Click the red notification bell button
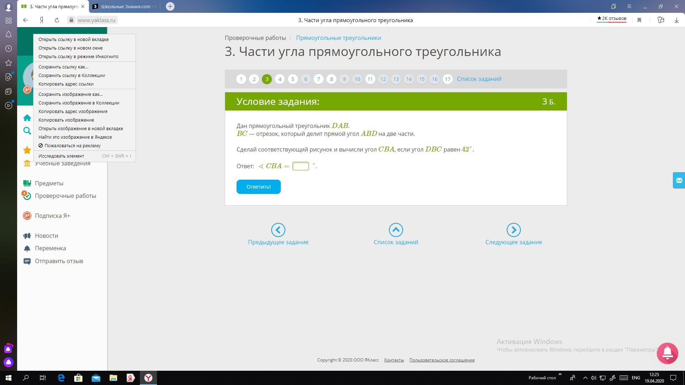Screen dimensions: 685x385 tap(667, 353)
